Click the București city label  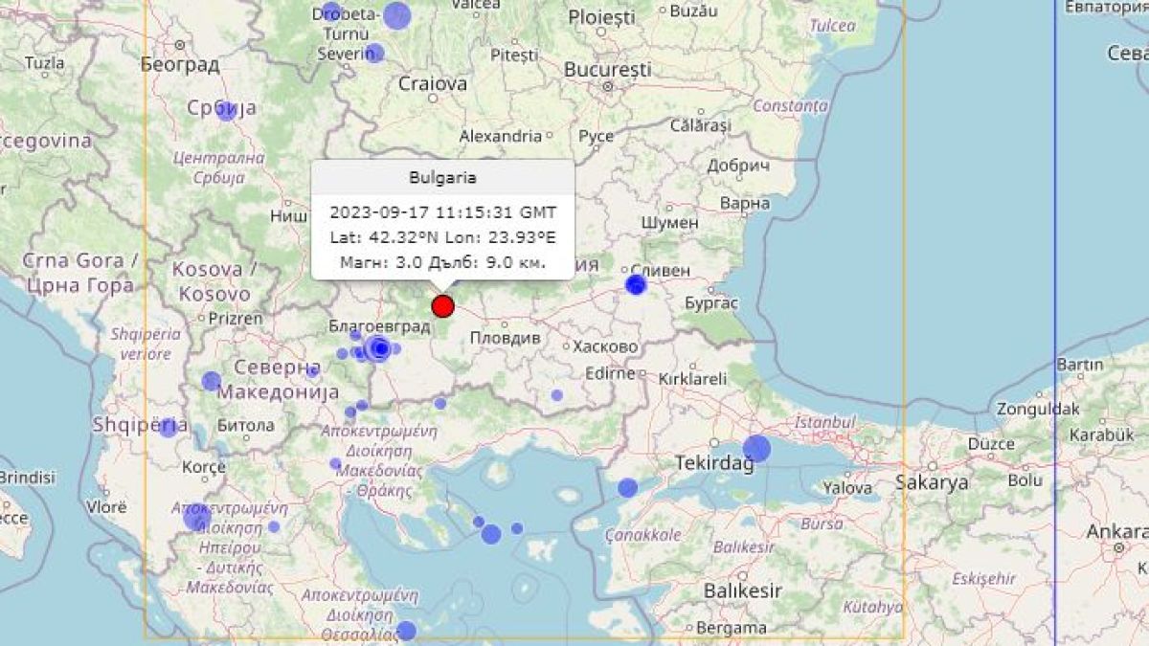pos(607,70)
